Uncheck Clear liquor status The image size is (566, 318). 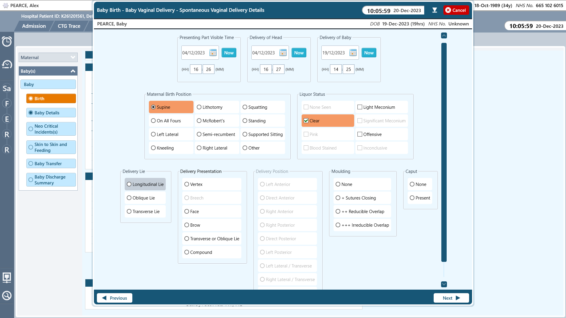click(328, 121)
